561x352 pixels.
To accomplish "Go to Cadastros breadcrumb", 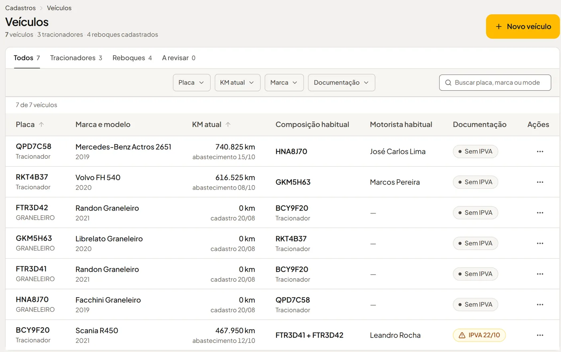I will click(20, 8).
